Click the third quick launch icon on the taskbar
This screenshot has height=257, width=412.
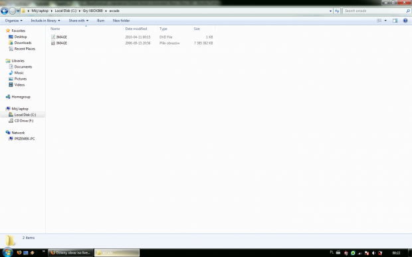[33, 252]
